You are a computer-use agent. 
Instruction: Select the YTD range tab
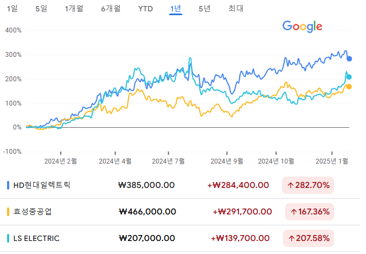tap(145, 9)
